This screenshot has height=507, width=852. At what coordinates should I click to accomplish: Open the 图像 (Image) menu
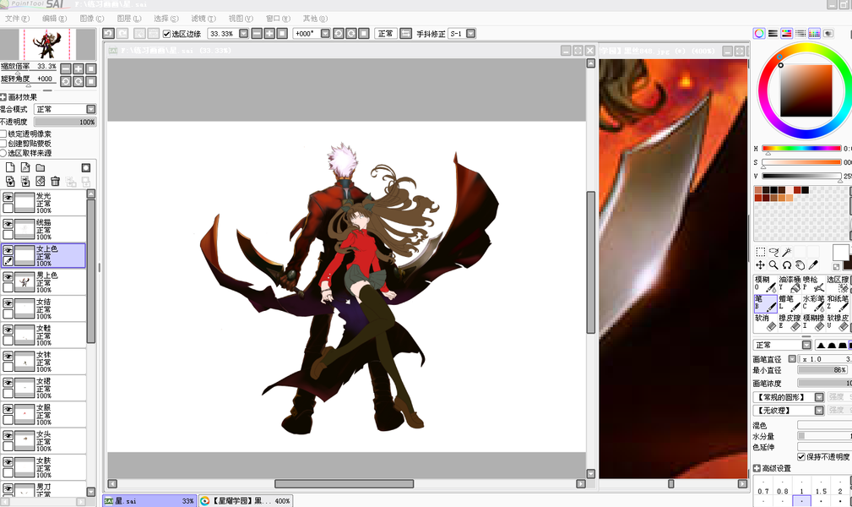point(91,19)
